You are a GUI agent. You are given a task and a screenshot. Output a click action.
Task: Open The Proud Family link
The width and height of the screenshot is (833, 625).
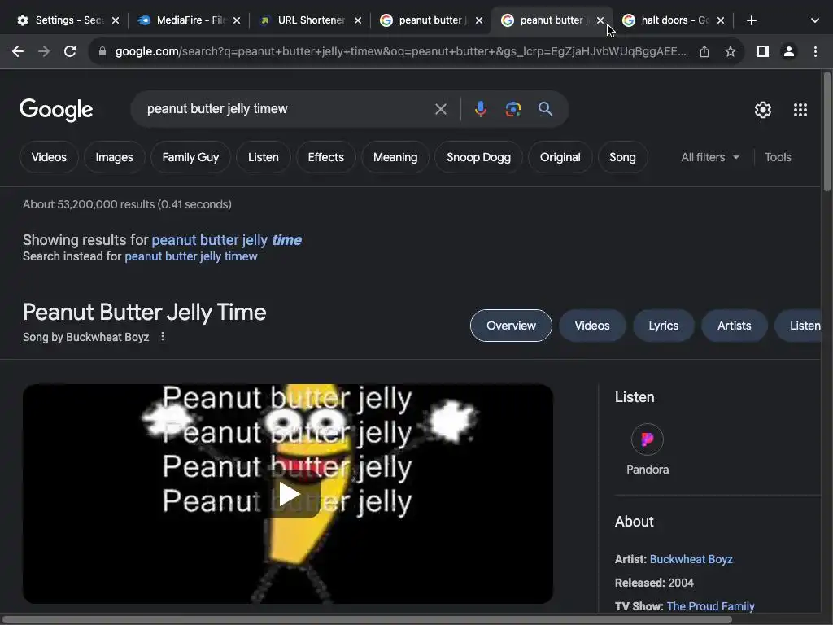pos(710,605)
